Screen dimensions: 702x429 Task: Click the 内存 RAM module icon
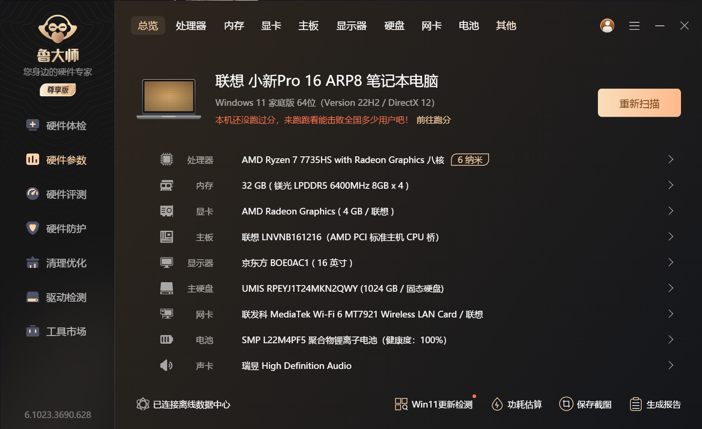coord(167,185)
